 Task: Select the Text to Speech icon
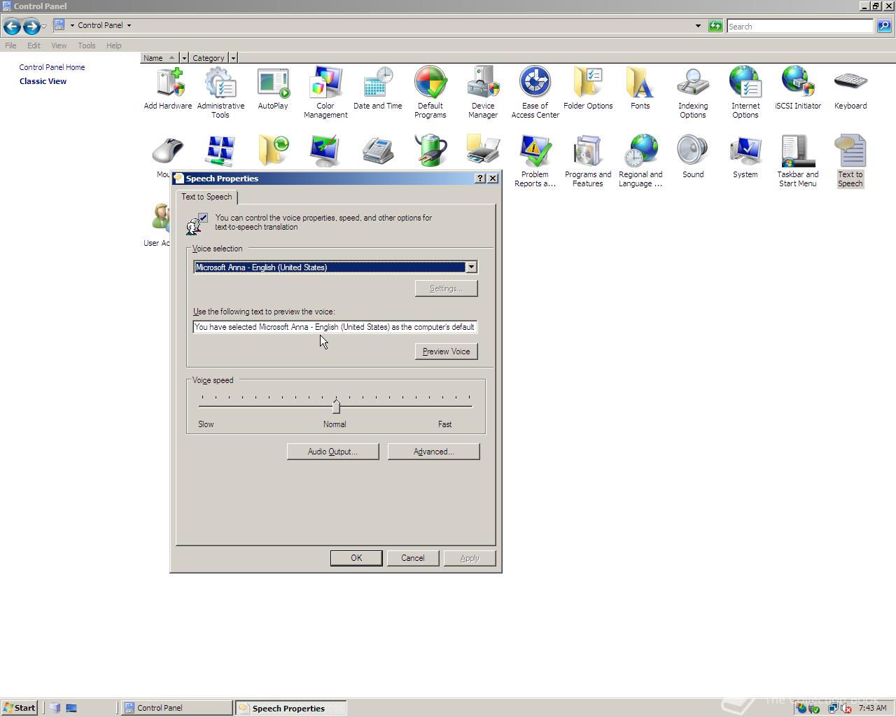click(x=850, y=161)
